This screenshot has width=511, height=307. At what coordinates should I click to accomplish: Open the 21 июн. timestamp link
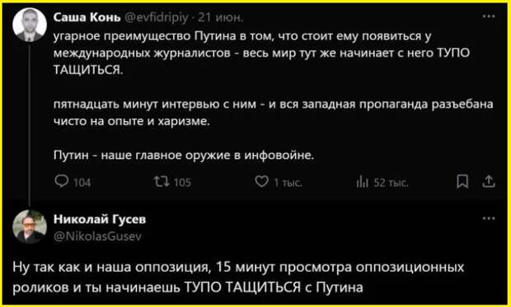point(220,18)
